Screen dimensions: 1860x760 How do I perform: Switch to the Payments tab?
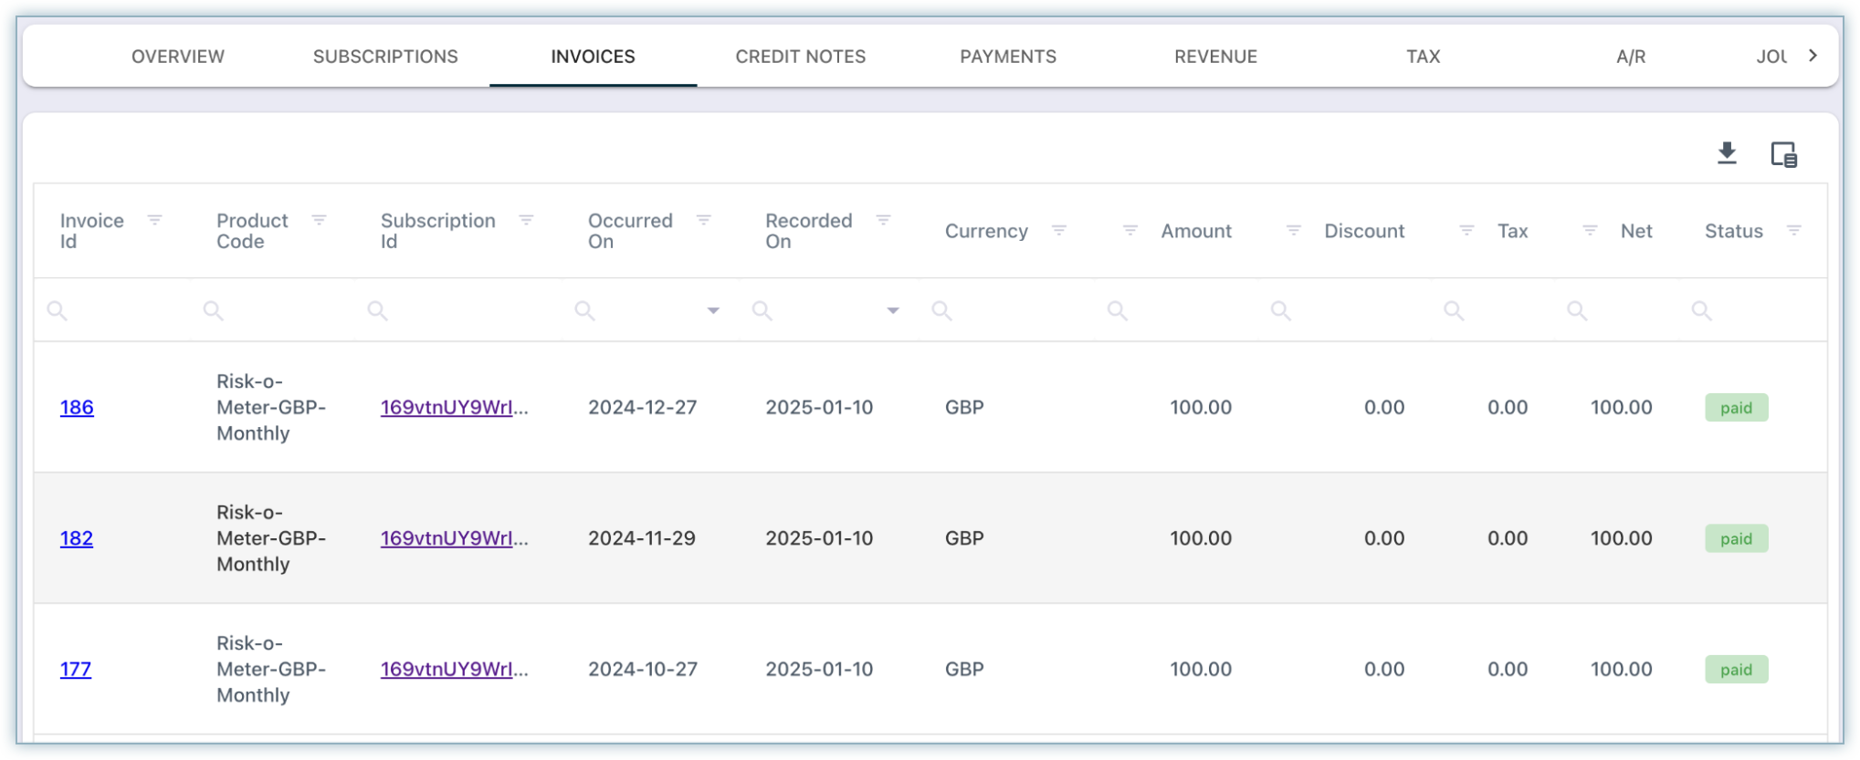pyautogui.click(x=1007, y=57)
